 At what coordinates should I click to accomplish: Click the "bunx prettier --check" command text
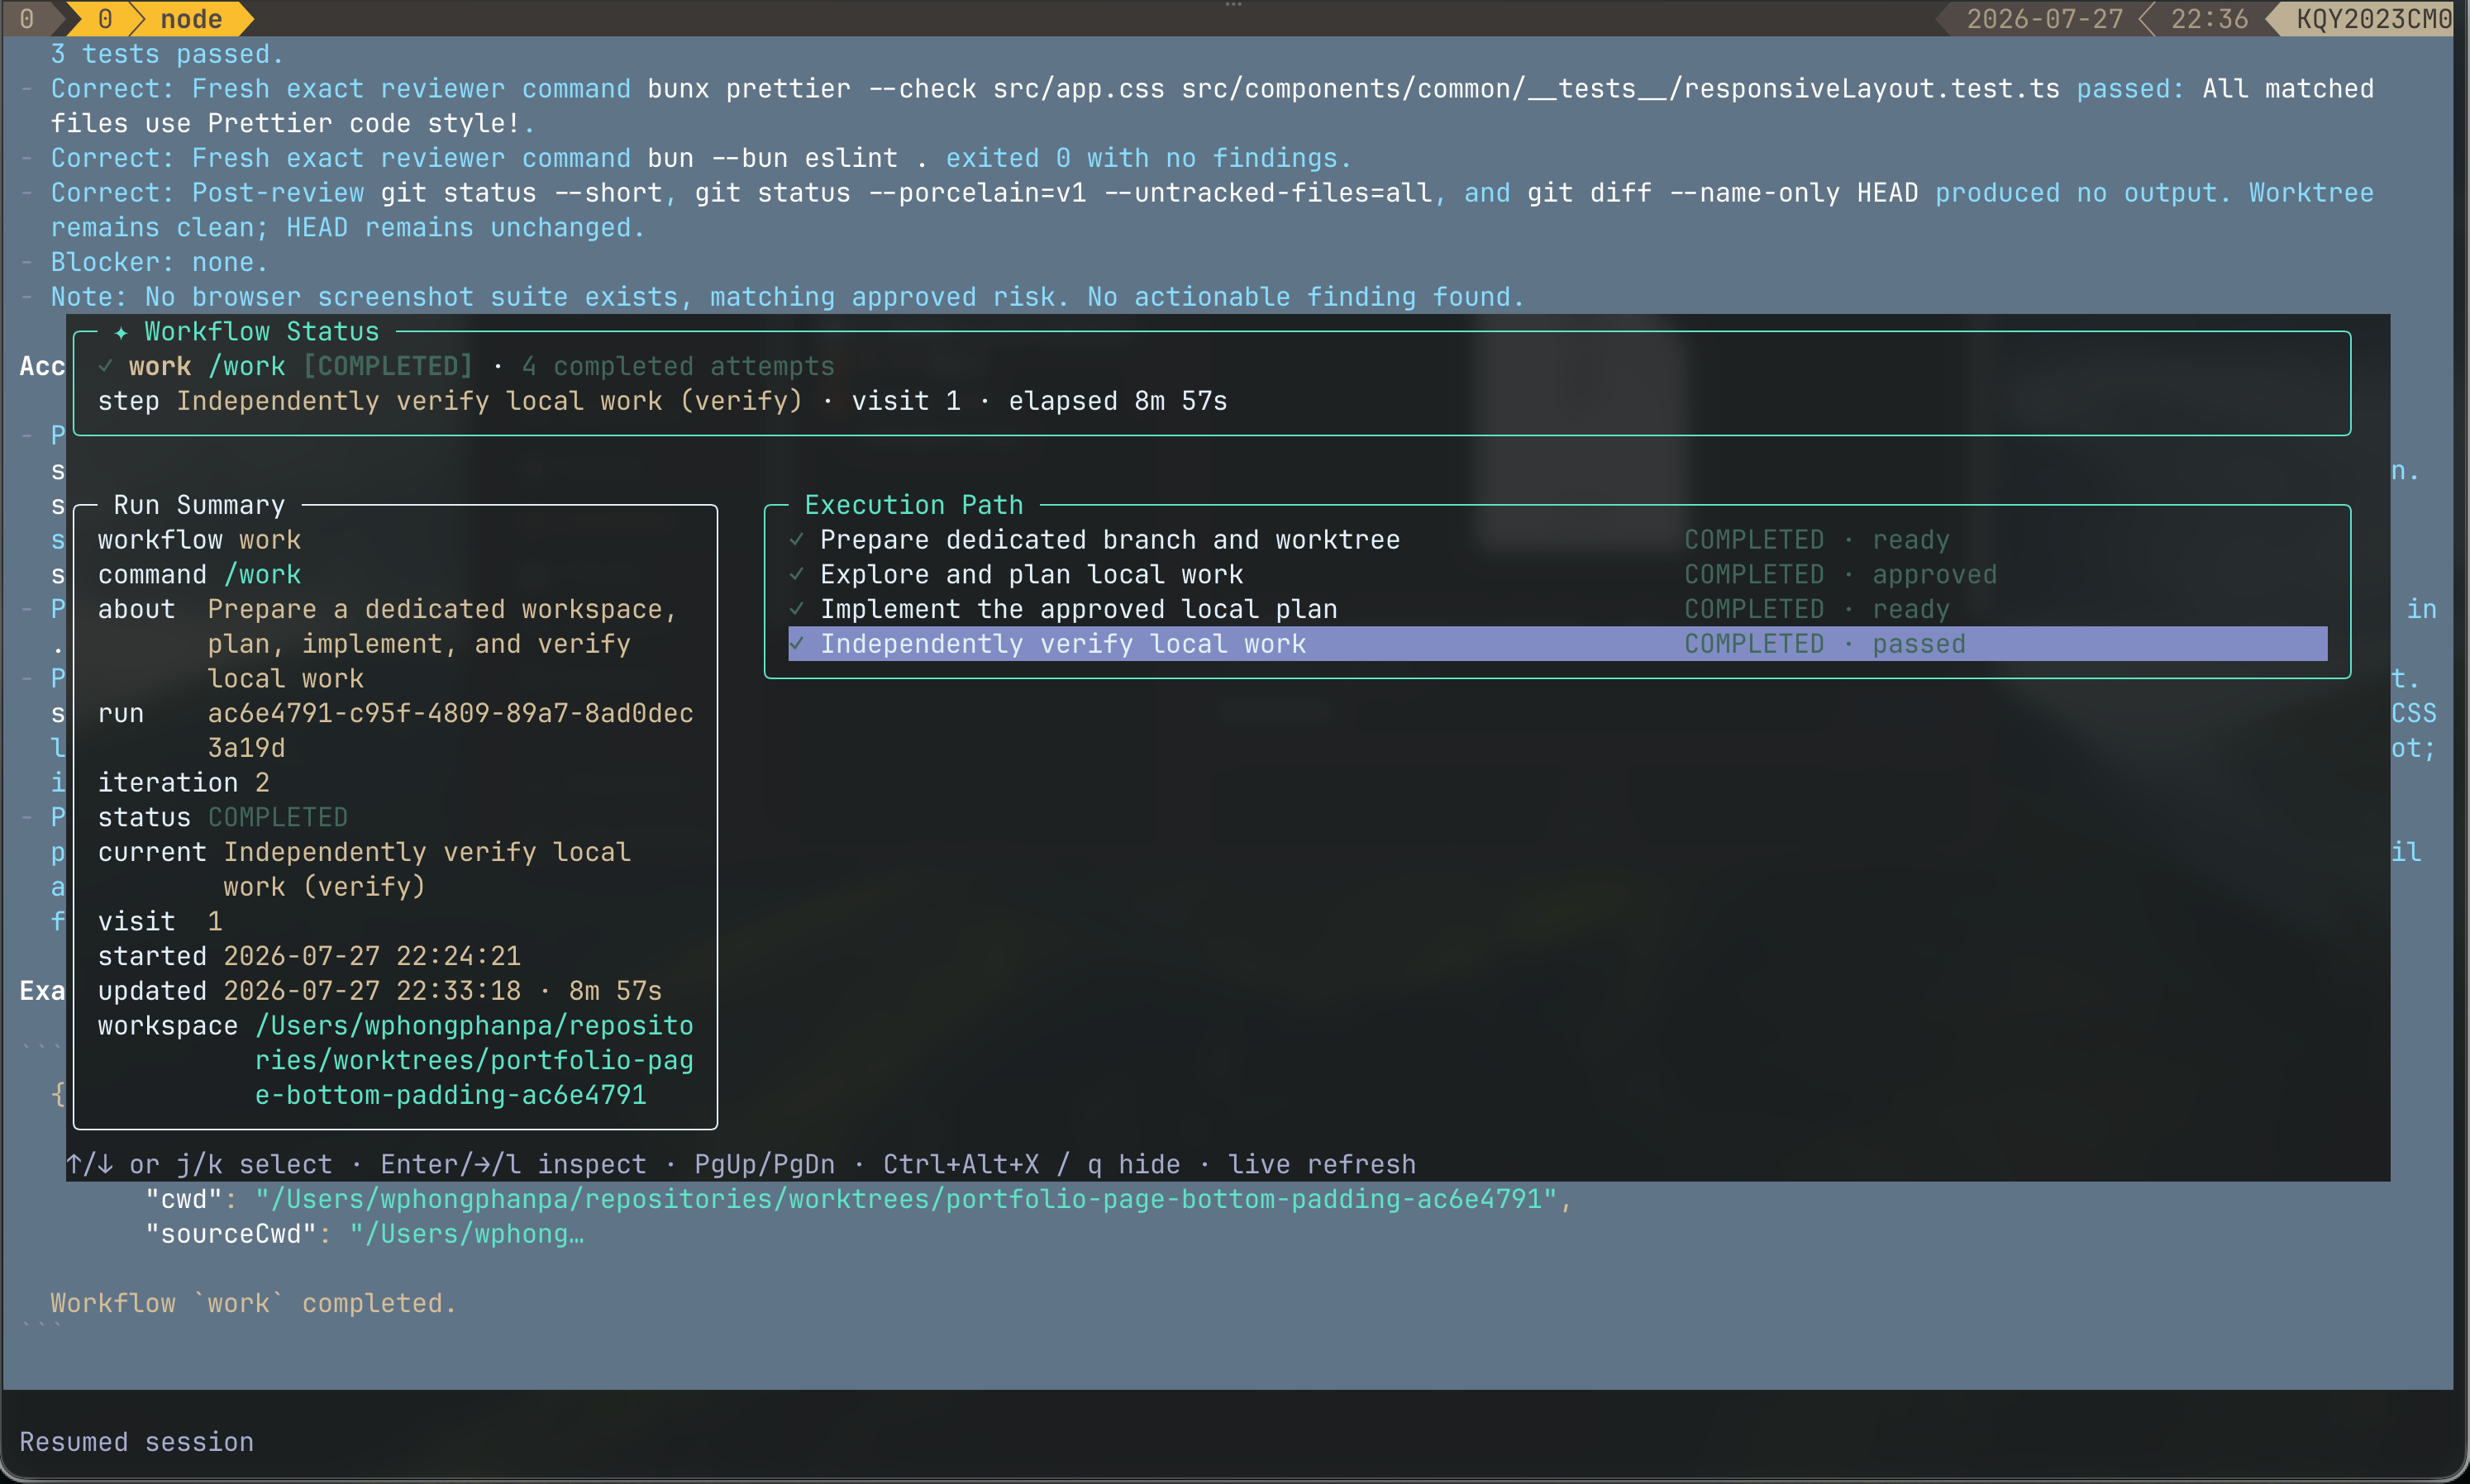(811, 89)
